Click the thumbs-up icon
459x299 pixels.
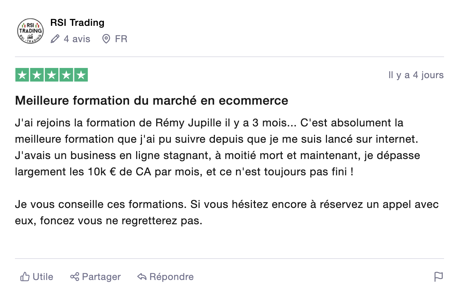25,277
